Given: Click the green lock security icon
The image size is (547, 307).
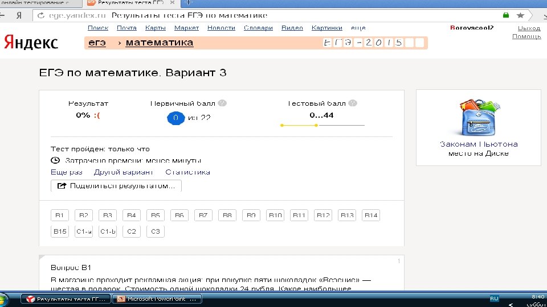Looking at the screenshot, I should 506,15.
